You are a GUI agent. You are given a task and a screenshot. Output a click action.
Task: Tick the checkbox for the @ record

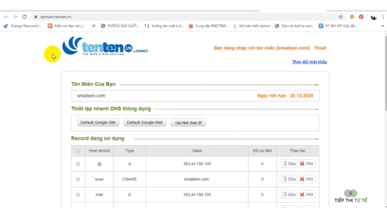pyautogui.click(x=78, y=164)
